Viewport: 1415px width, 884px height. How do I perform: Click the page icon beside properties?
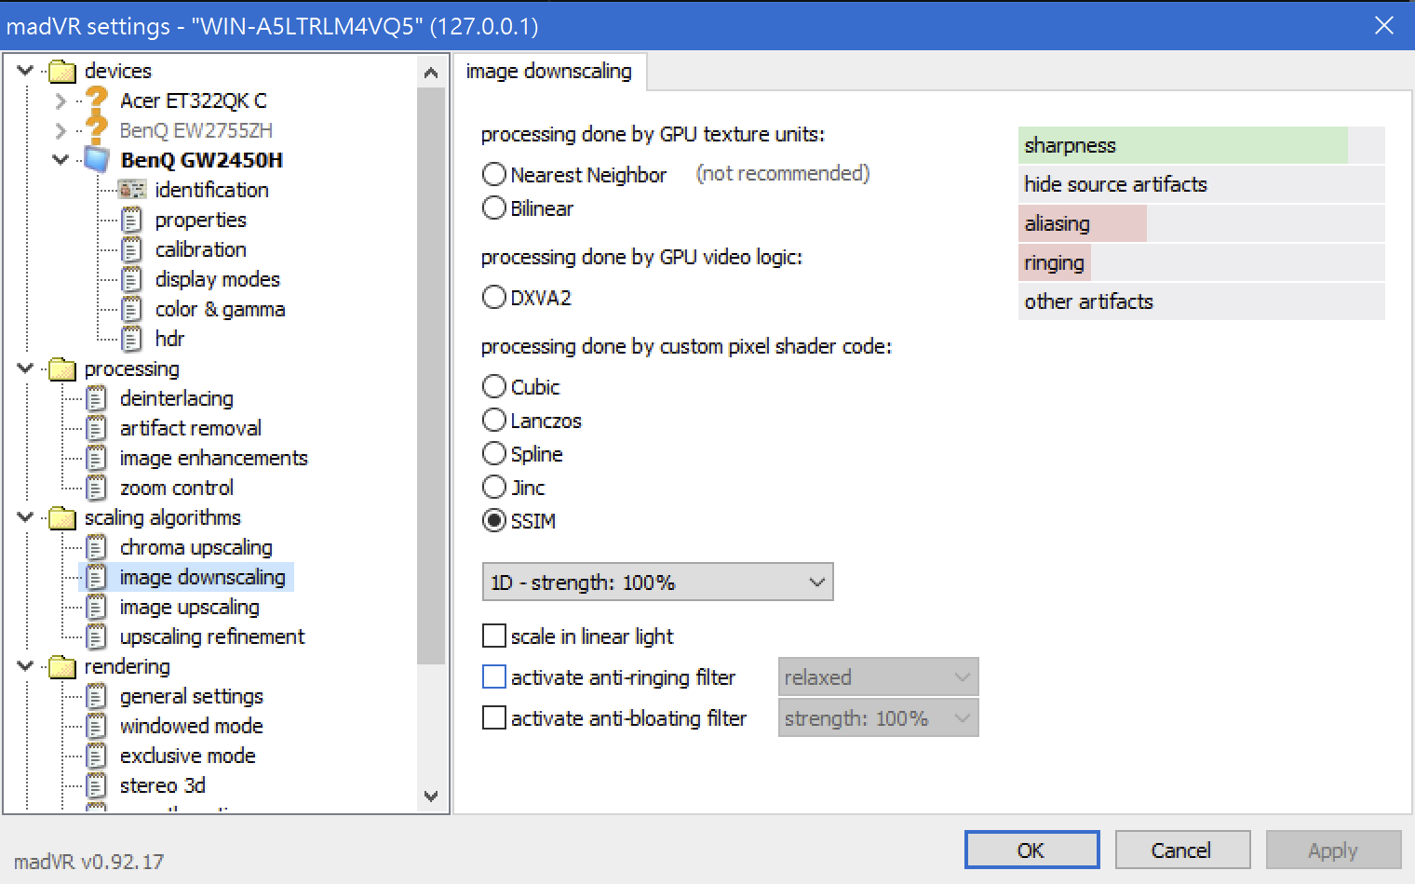(132, 220)
